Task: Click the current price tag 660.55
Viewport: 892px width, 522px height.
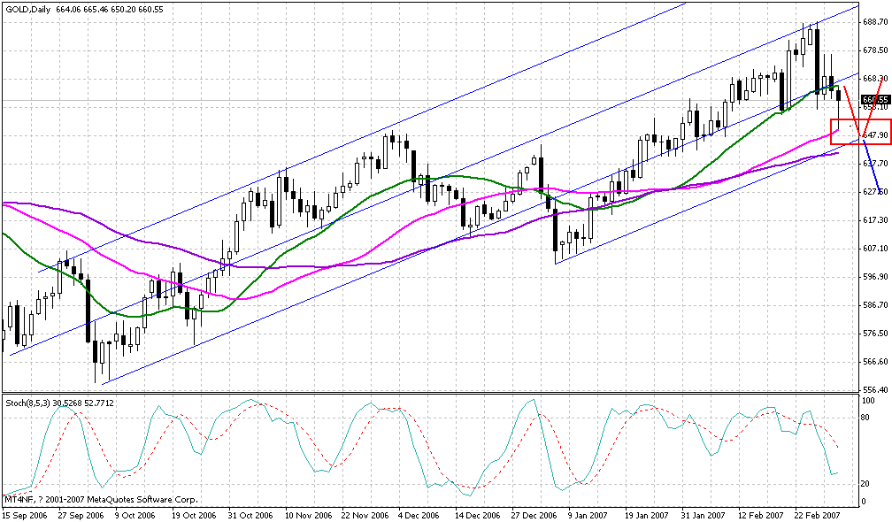Action: (875, 99)
